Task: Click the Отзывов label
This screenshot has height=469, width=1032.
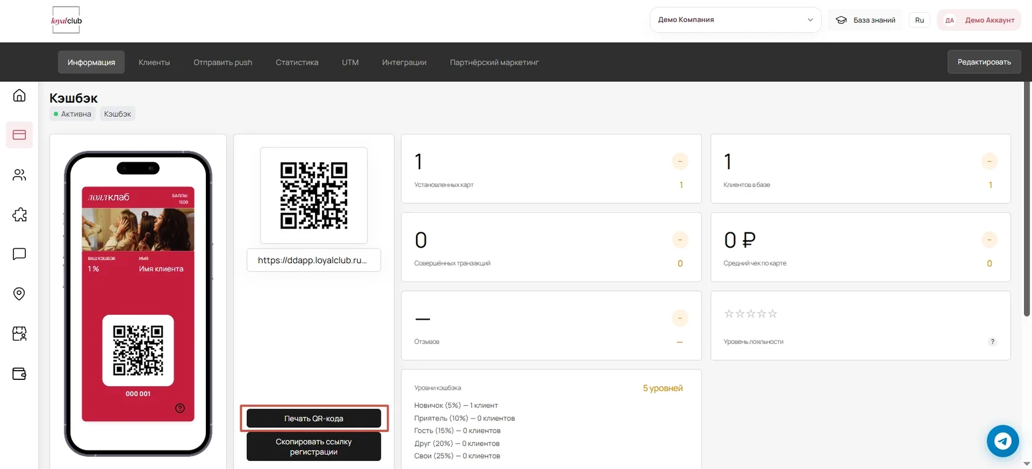Action: click(426, 342)
